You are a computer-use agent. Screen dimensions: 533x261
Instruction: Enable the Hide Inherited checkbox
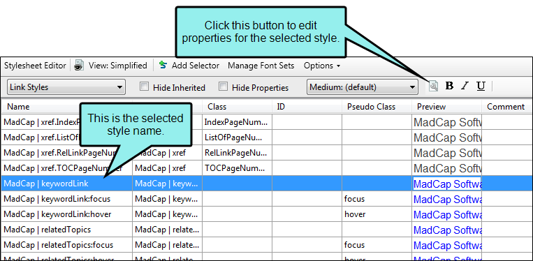coord(145,87)
